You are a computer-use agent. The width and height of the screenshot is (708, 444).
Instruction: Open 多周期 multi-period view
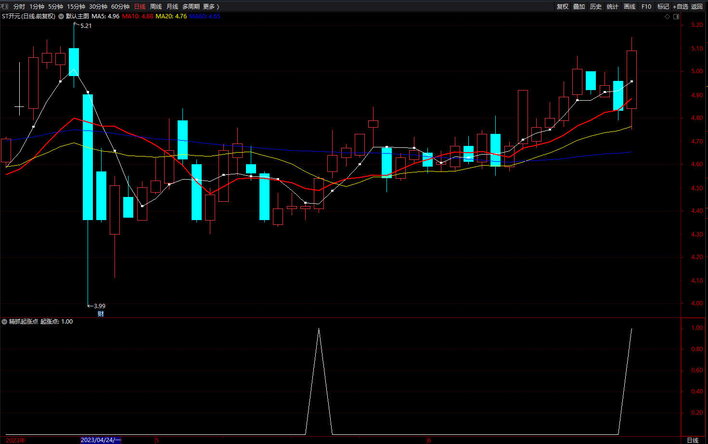[x=191, y=7]
